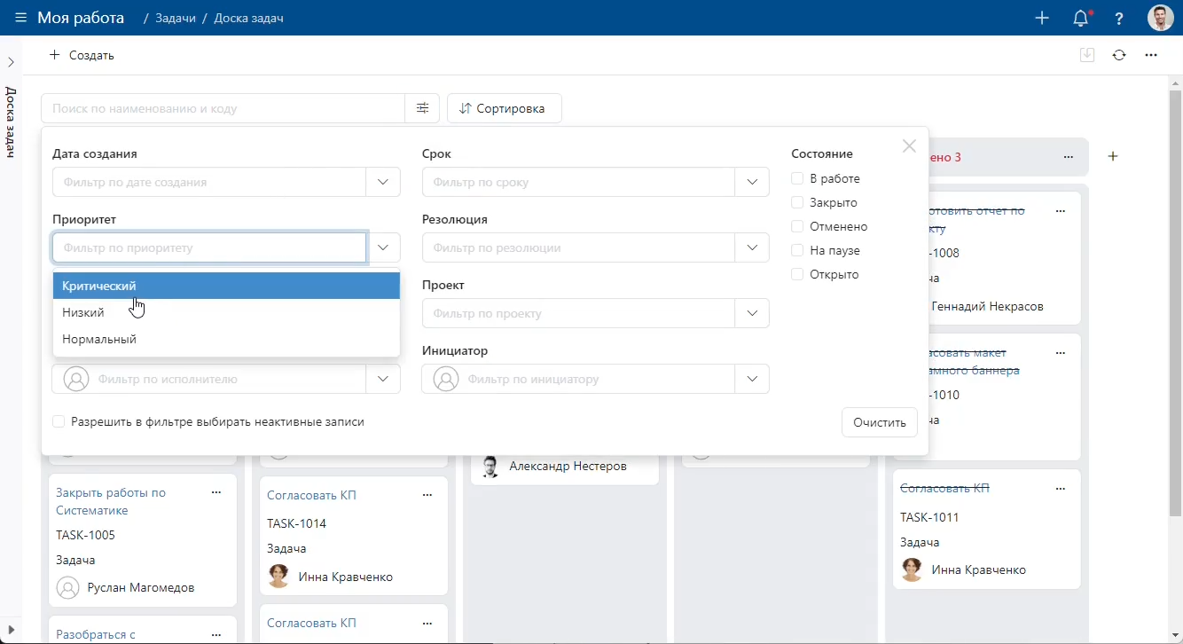Click the plus icon in top header
This screenshot has height=644, width=1183.
pyautogui.click(x=1042, y=18)
